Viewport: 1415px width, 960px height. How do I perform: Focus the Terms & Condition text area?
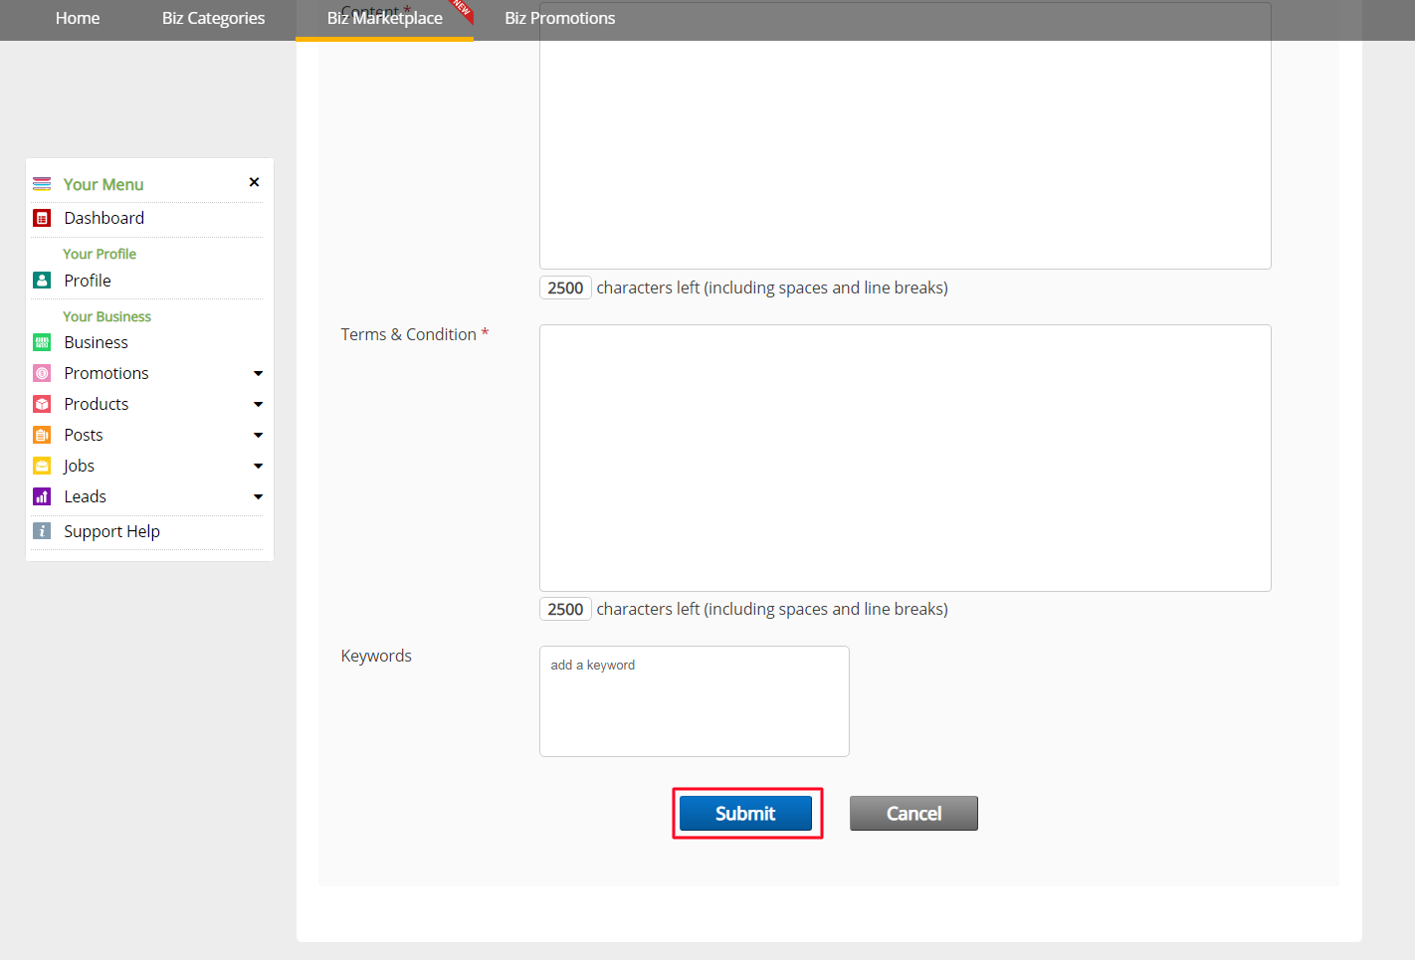tap(905, 458)
